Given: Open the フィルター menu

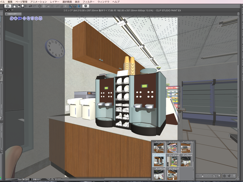Looking at the screenshot, I should point(89,2).
